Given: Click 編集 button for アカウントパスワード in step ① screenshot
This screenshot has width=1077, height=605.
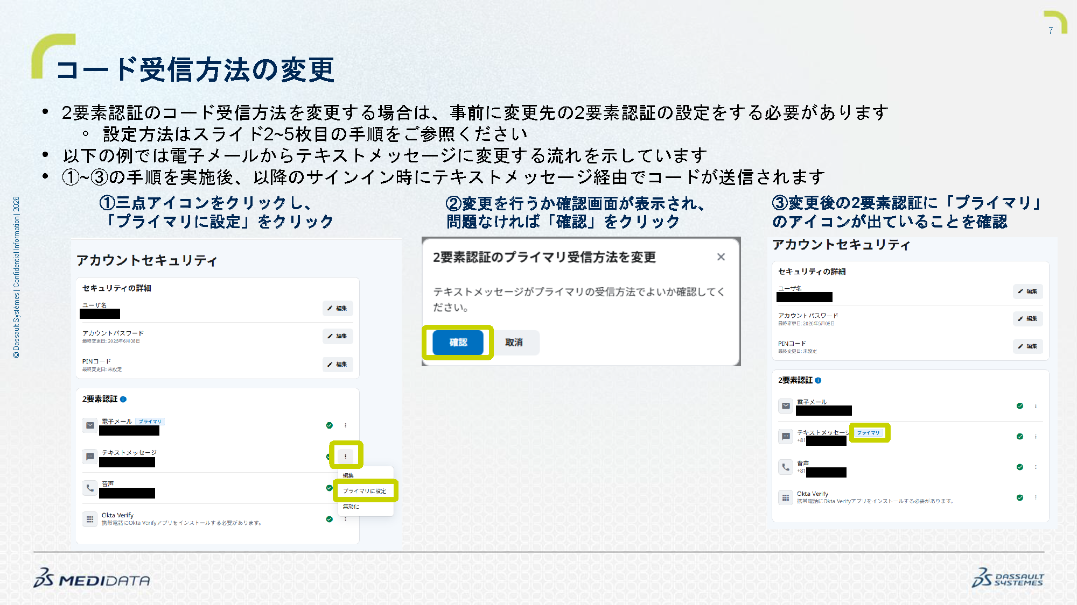Looking at the screenshot, I should pyautogui.click(x=338, y=336).
